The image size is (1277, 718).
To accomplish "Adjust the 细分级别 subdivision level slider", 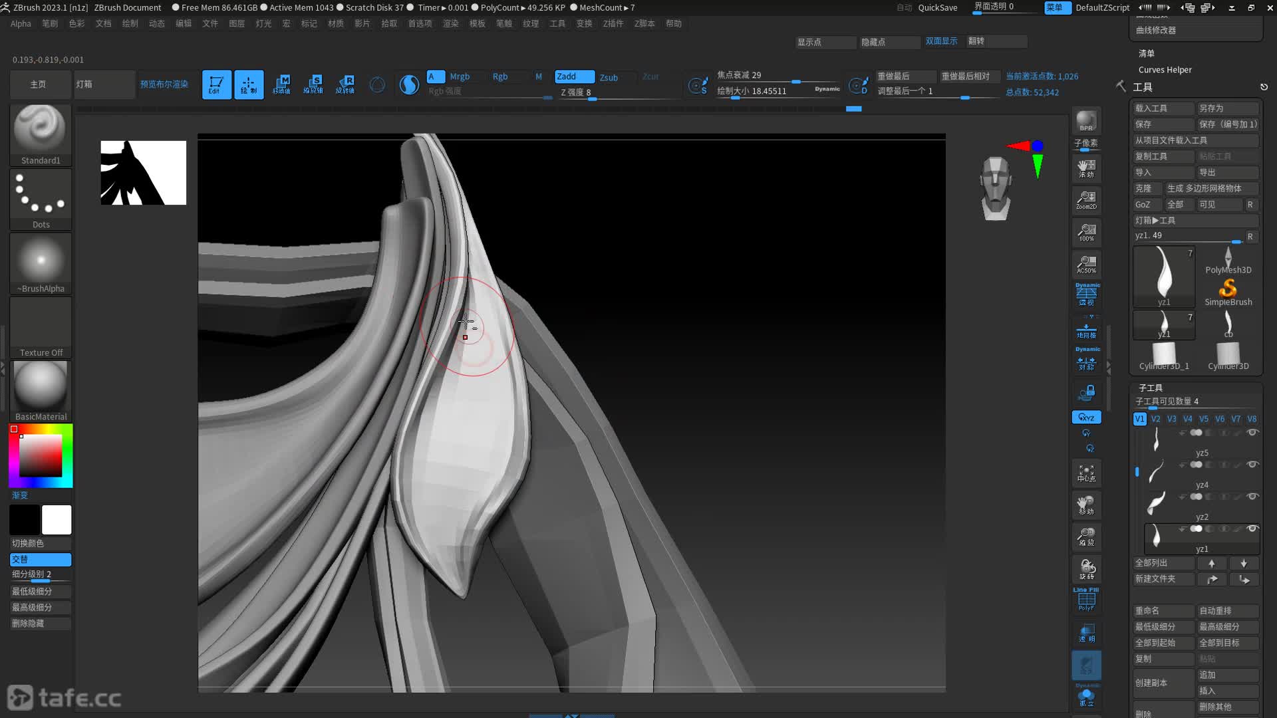I will (x=41, y=575).
